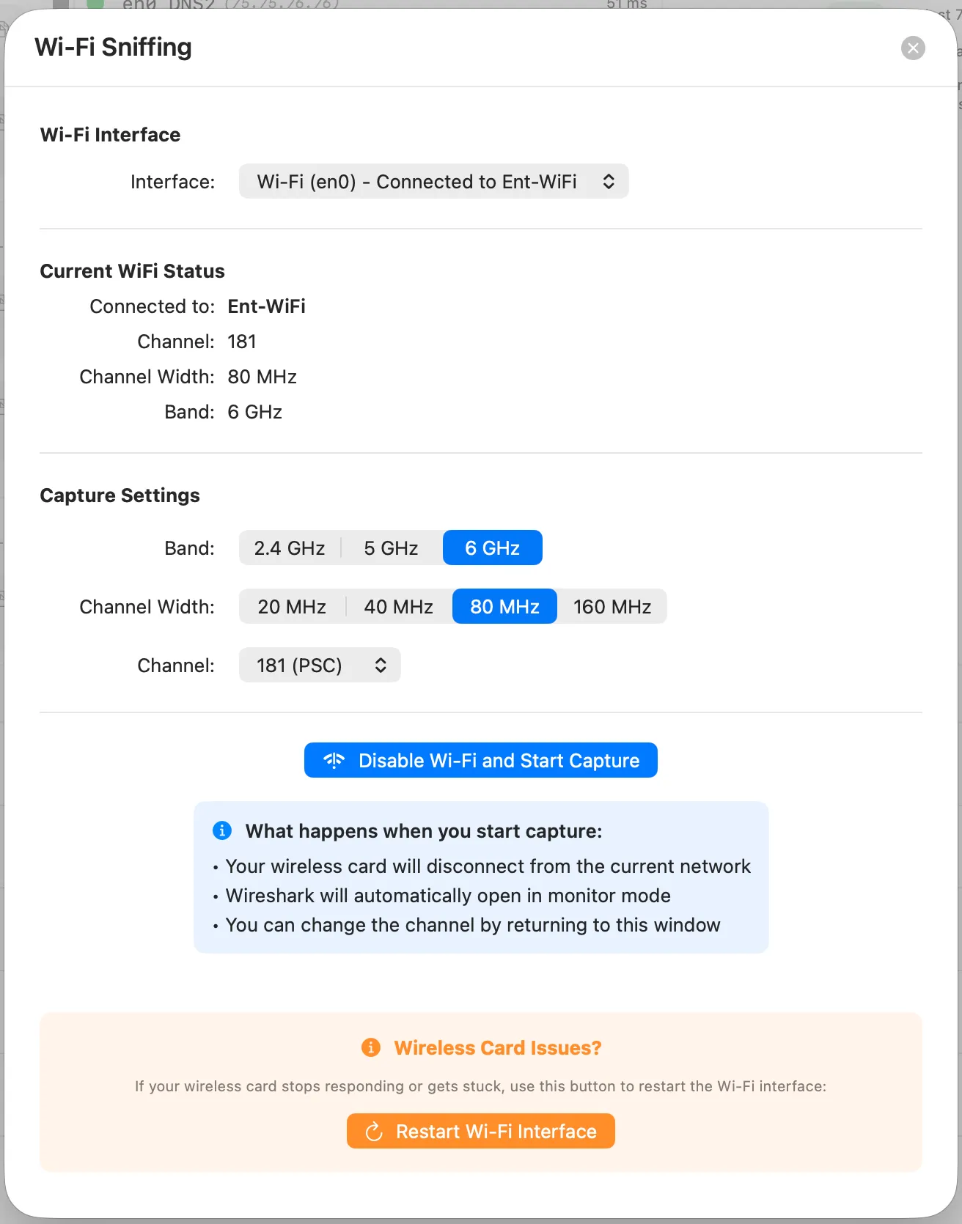
Task: Set channel width to 20 MHz
Action: point(292,607)
